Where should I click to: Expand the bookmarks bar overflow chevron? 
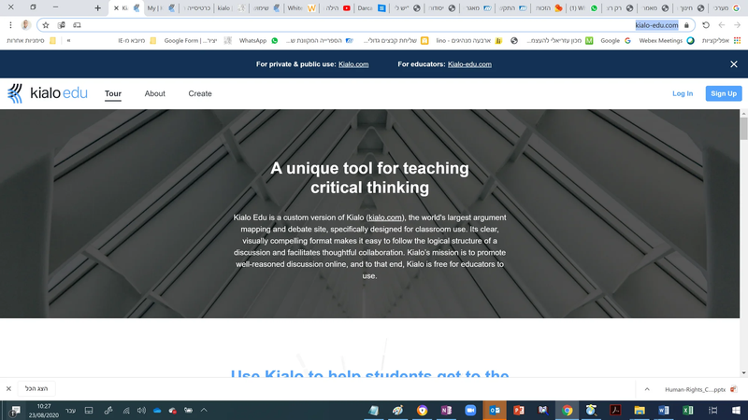tap(68, 41)
